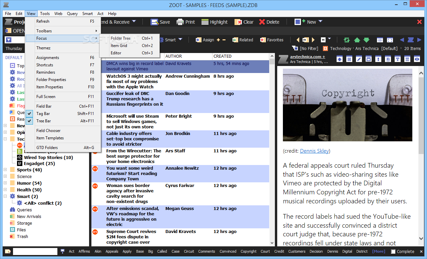Click the yellow minus next to Assign

pyautogui.click(x=224, y=40)
